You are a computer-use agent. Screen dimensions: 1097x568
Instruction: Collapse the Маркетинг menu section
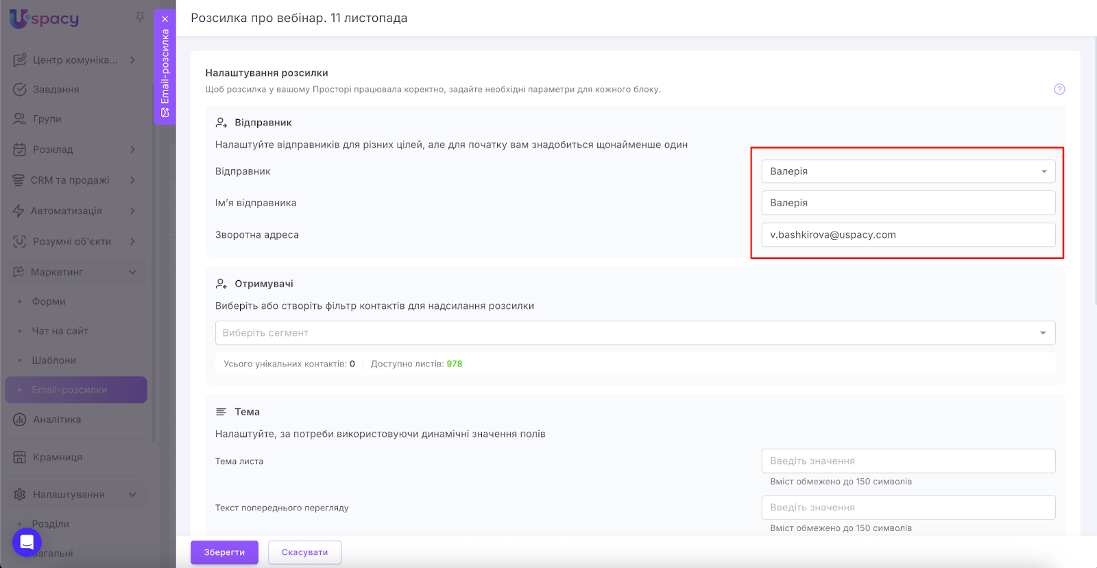(x=132, y=272)
